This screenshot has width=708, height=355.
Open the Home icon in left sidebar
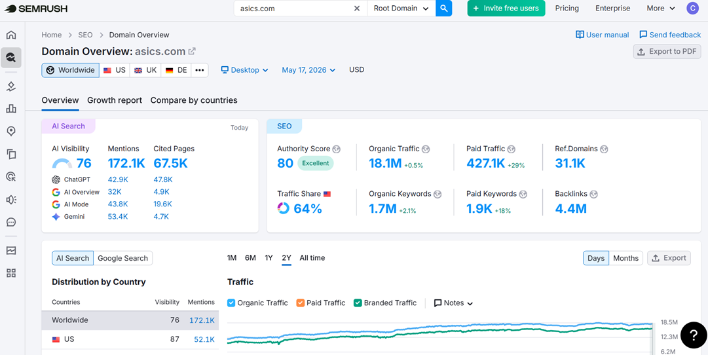11,35
